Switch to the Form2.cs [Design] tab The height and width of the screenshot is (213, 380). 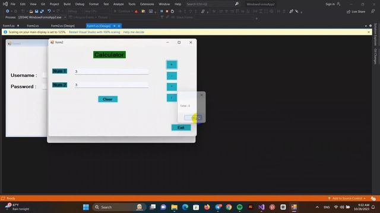[x=63, y=26]
